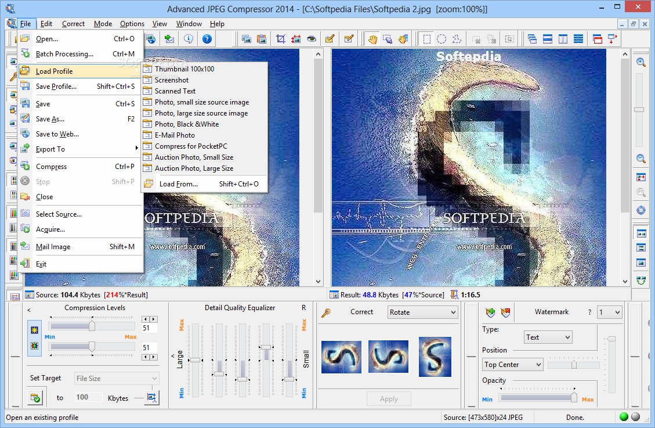Click the mail image toolbar icon
Viewport: 655px width, 428px height.
click(x=169, y=39)
